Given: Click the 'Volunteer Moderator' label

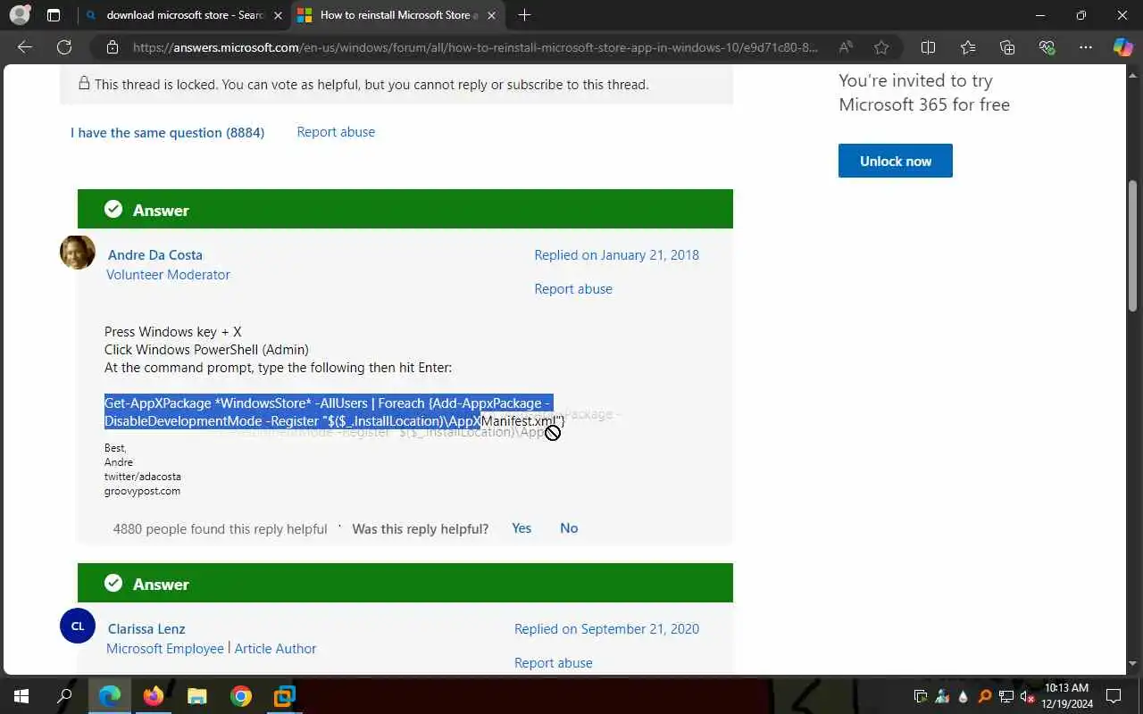Looking at the screenshot, I should pos(168,274).
